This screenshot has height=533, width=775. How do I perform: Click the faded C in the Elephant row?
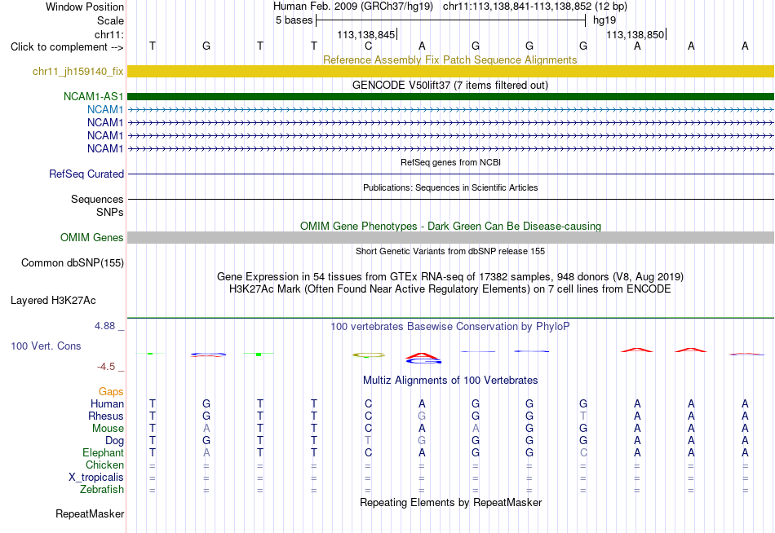[x=583, y=452]
